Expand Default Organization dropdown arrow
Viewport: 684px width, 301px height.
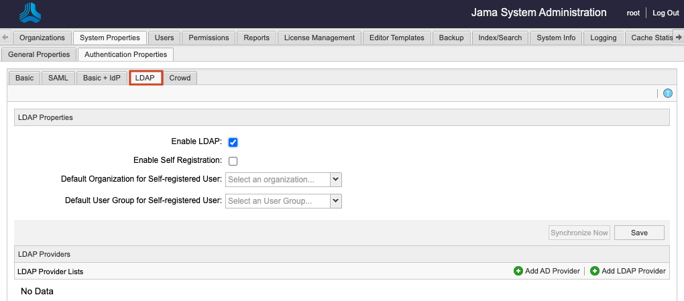[x=335, y=179]
